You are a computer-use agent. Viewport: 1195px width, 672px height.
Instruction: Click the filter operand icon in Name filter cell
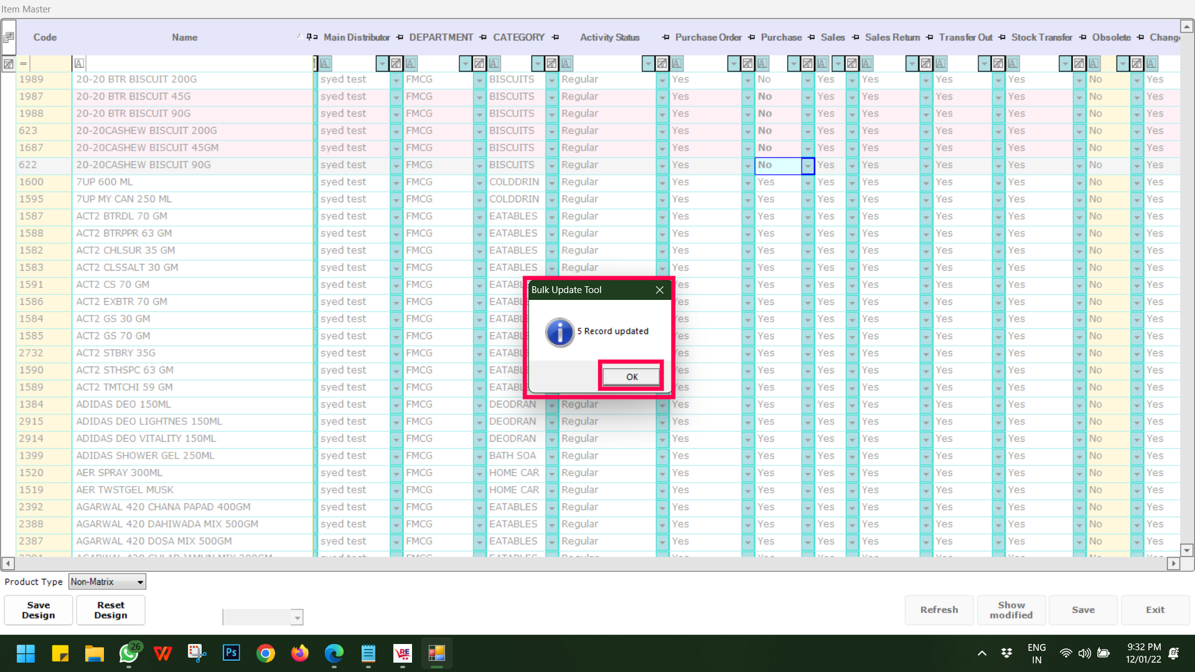pyautogui.click(x=79, y=63)
